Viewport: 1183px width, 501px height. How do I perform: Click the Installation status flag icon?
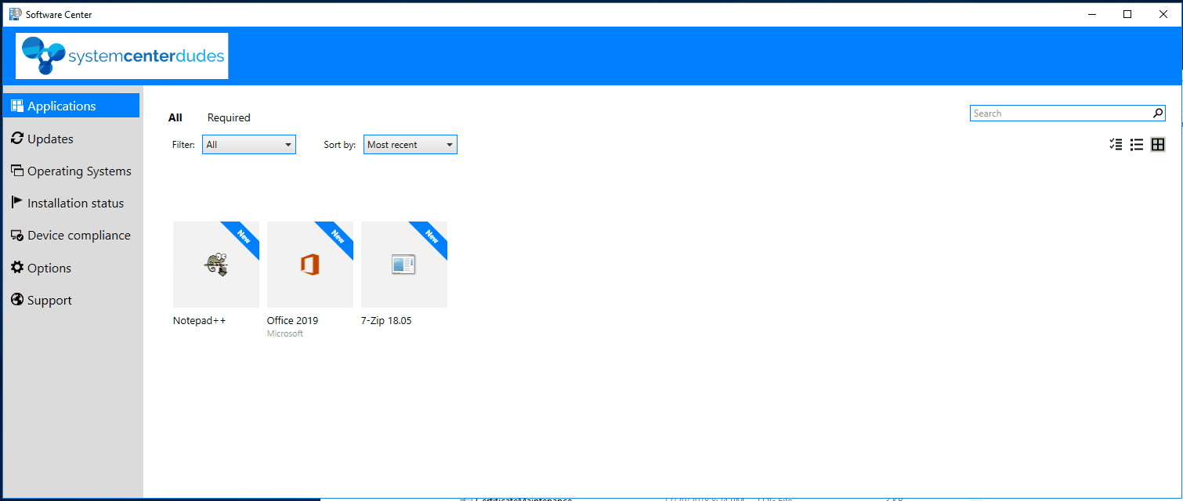(17, 202)
